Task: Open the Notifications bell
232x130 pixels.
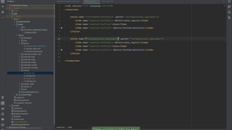Action: 229,1
